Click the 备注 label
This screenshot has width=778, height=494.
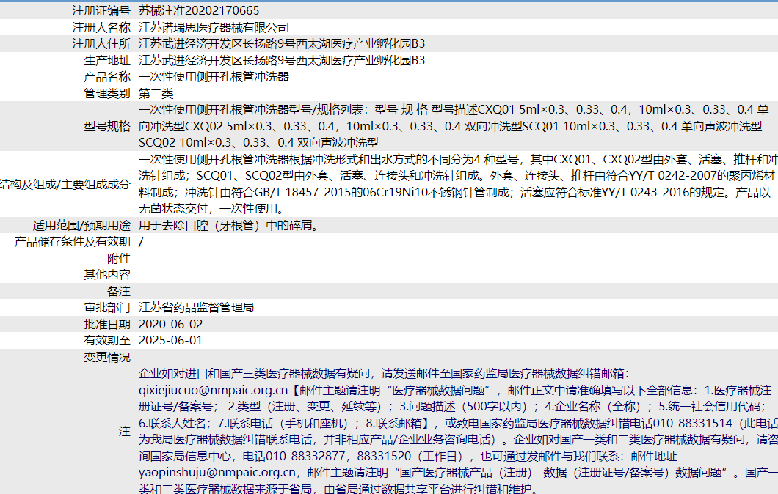(x=119, y=292)
